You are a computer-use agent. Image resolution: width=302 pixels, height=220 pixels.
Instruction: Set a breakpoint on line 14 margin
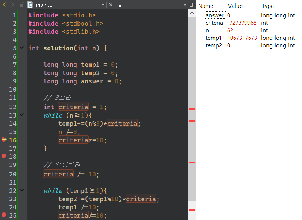(4, 124)
